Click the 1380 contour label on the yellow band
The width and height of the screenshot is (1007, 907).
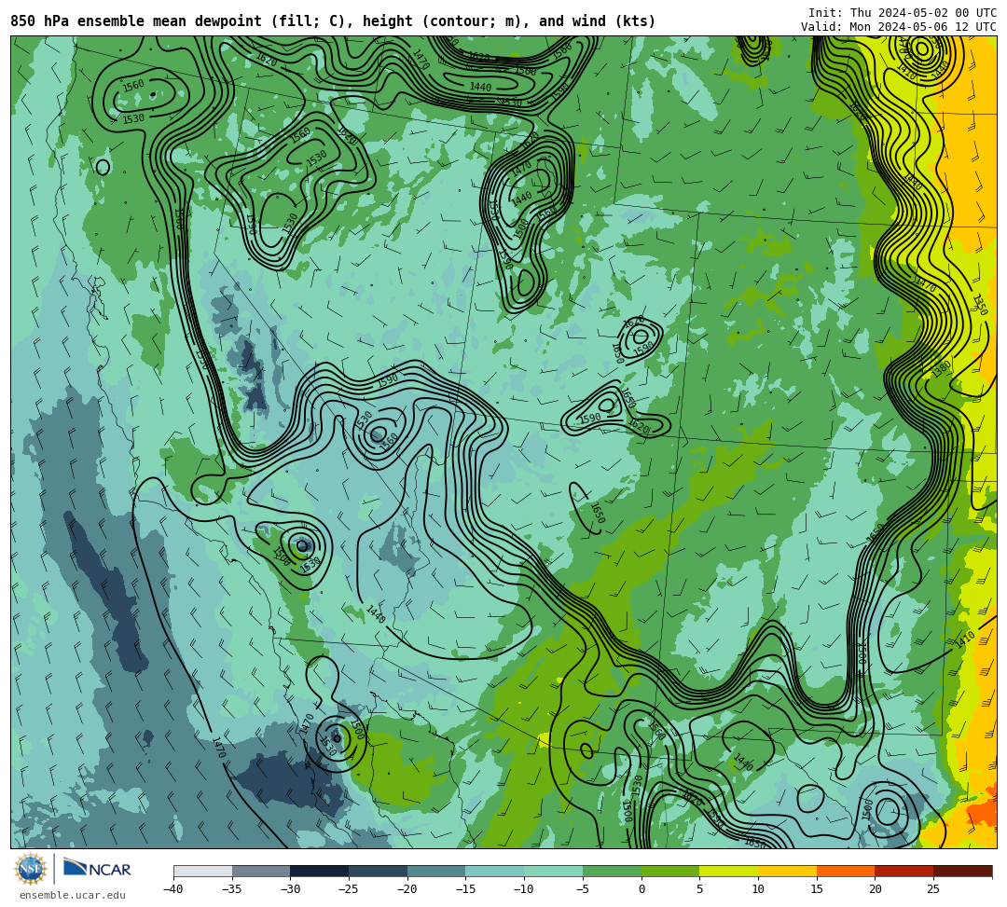pos(941,369)
